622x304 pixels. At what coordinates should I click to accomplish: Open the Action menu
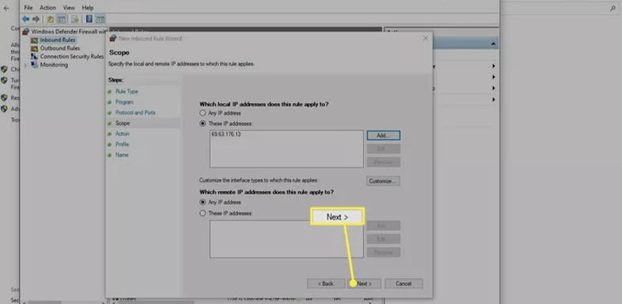[x=47, y=8]
